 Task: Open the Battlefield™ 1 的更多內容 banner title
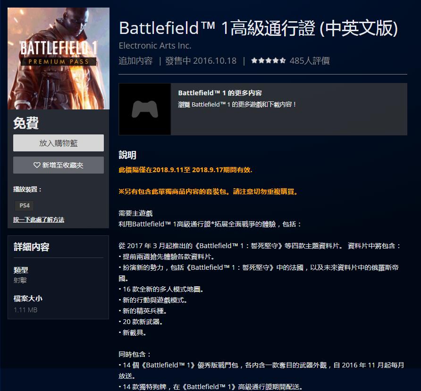pos(220,93)
